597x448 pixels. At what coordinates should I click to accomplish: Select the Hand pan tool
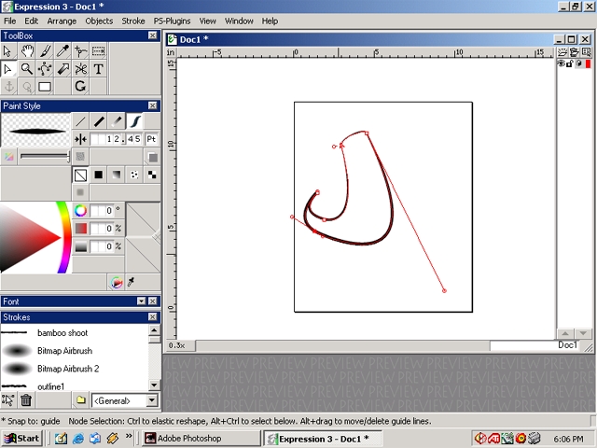pos(27,50)
